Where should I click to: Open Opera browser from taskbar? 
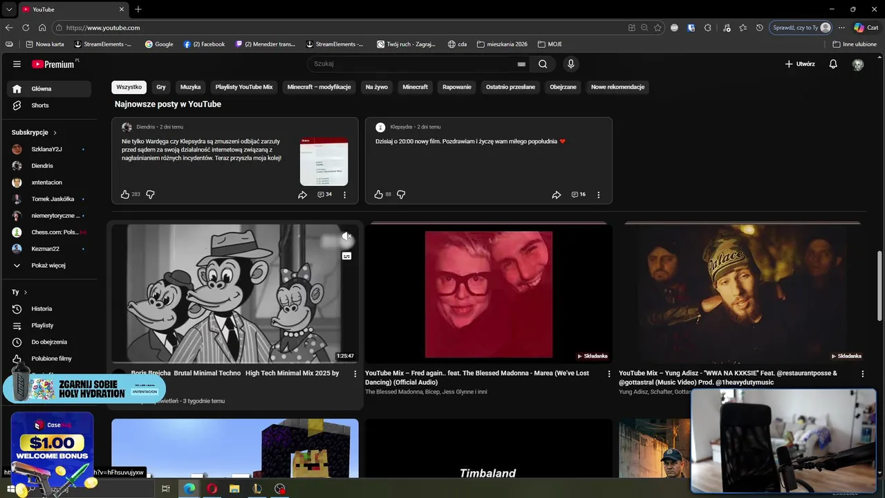coord(212,488)
